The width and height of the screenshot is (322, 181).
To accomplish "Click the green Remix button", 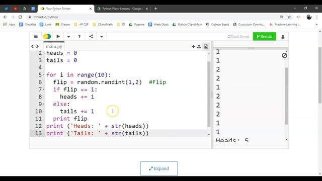I will tap(264, 37).
